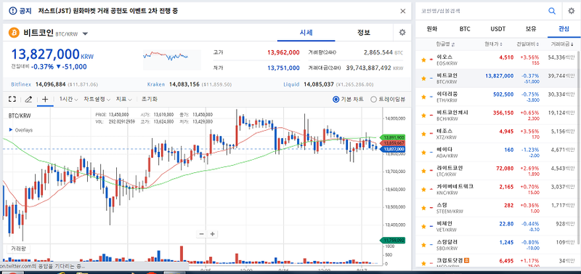This screenshot has height=274, width=581.
Task: Switch to the 보유 tab
Action: (531, 29)
